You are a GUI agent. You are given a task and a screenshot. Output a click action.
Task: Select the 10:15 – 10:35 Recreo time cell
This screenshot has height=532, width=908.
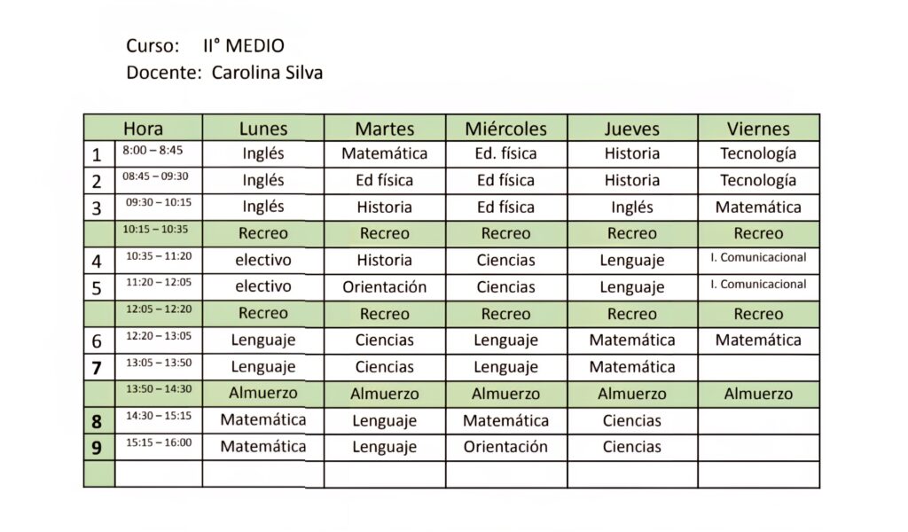[159, 234]
